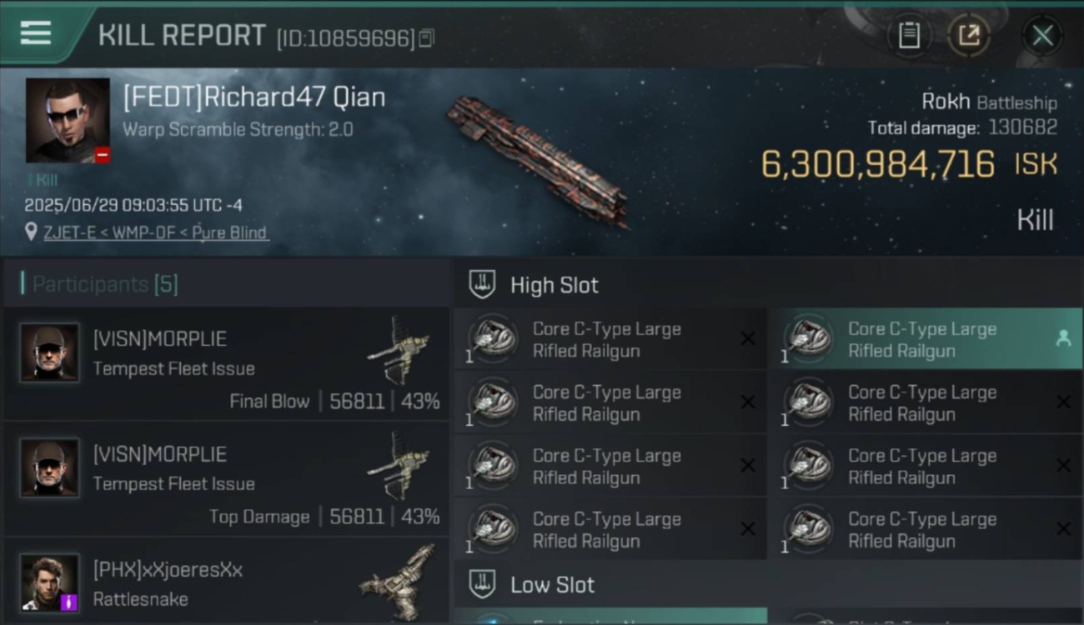Select the Low Slot shield icon
This screenshot has width=1084, height=625.
click(x=482, y=584)
